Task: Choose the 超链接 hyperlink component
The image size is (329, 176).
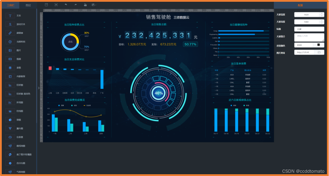Action: point(10,33)
